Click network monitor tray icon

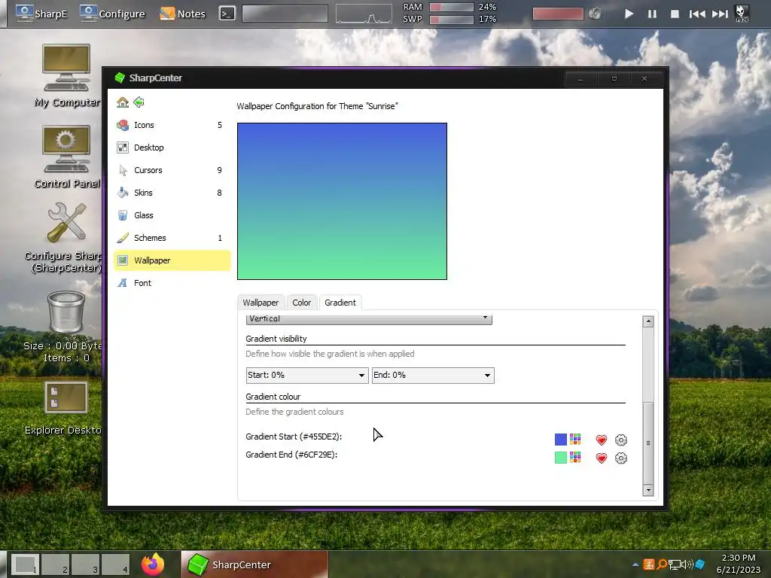[674, 564]
